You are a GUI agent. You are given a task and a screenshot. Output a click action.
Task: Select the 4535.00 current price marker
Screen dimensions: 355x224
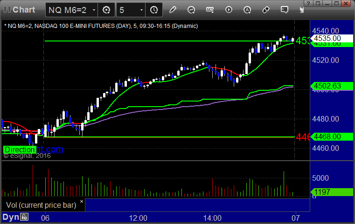pos(332,38)
